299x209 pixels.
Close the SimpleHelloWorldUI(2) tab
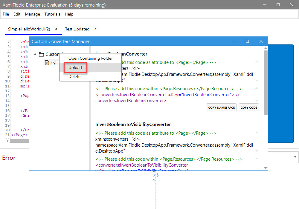[56, 29]
